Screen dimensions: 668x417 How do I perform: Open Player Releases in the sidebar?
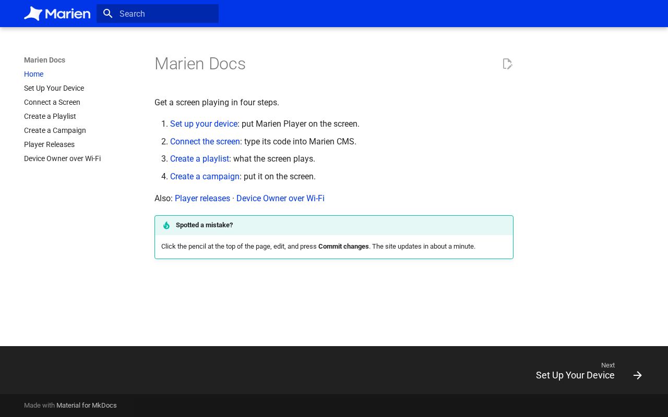[x=49, y=144]
